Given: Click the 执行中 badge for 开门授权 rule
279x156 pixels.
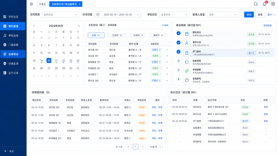Looking at the screenshot, I should coord(251,53).
